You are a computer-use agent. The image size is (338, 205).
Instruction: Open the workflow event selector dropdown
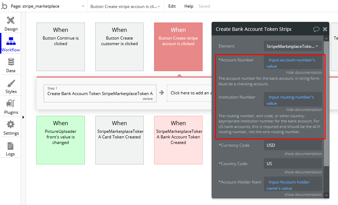click(x=125, y=7)
